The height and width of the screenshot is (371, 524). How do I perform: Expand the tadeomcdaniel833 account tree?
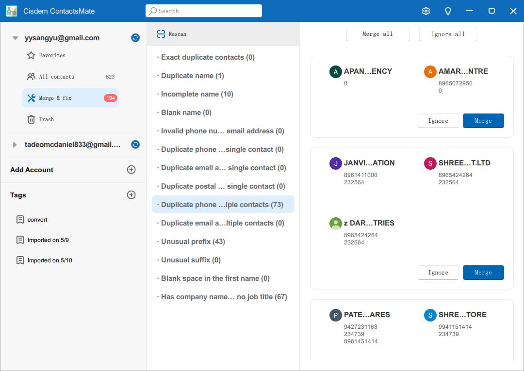15,145
